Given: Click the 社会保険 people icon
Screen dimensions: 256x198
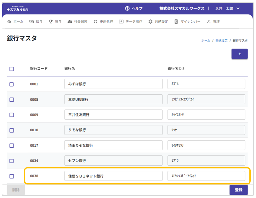Looking at the screenshot, I should pos(70,22).
